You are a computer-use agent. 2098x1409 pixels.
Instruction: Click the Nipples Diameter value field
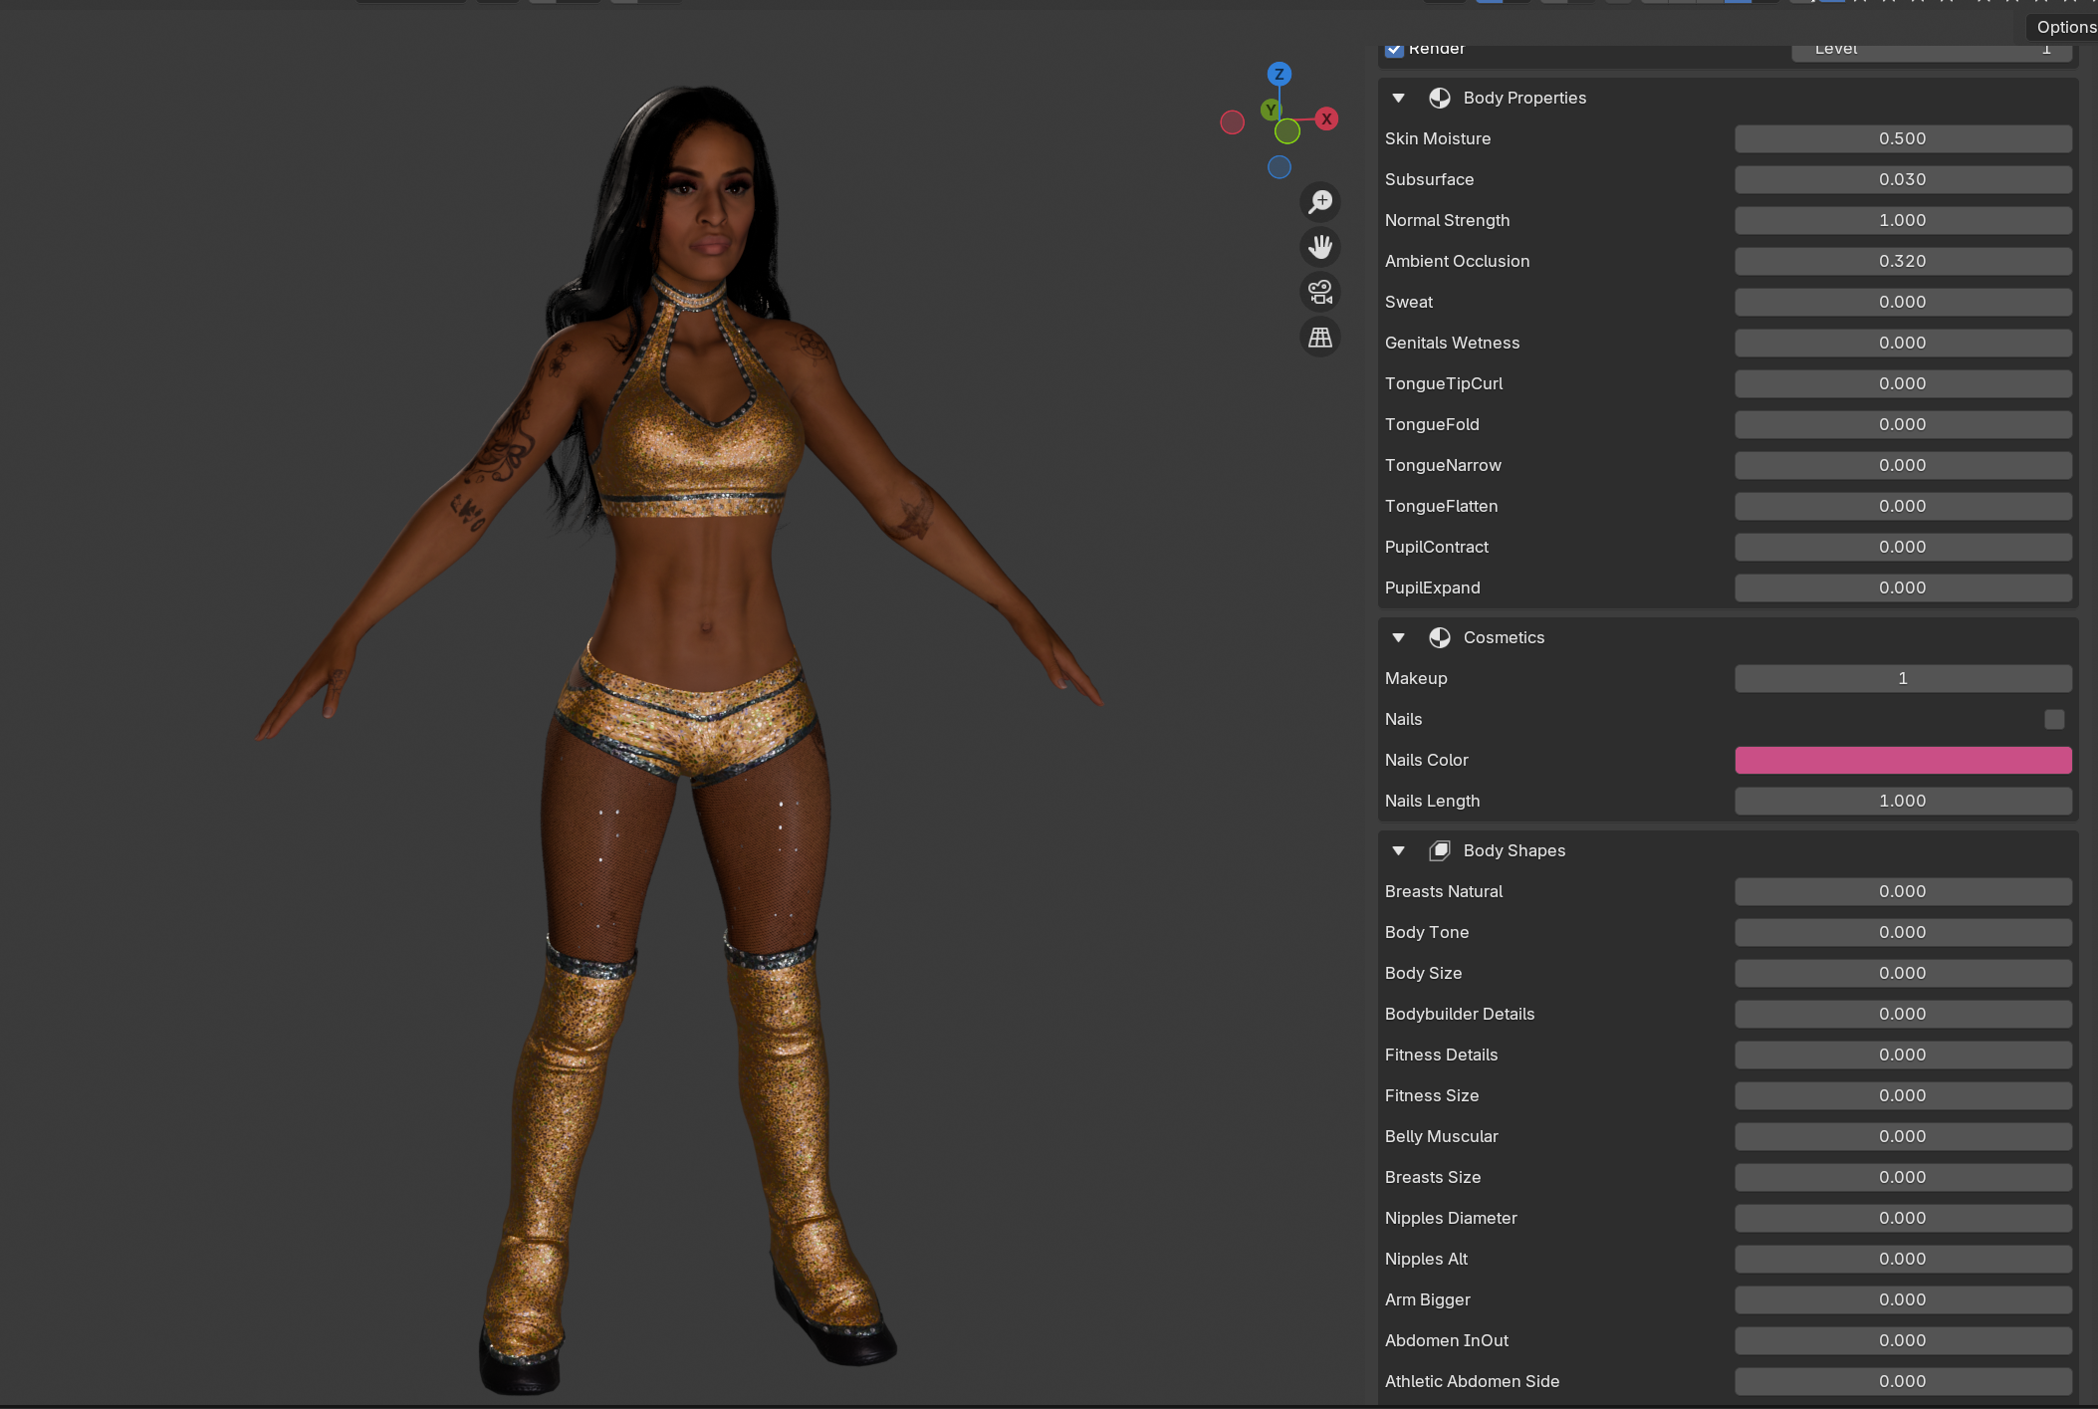tap(1903, 1218)
